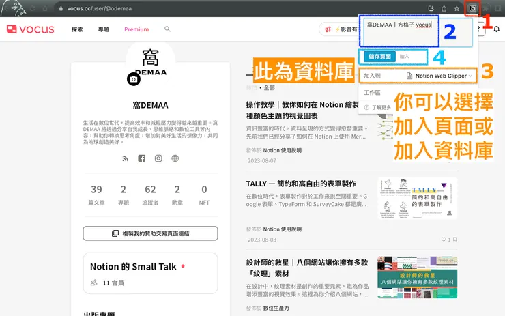
Task: Click the 儲存頁面 button
Action: point(379,57)
